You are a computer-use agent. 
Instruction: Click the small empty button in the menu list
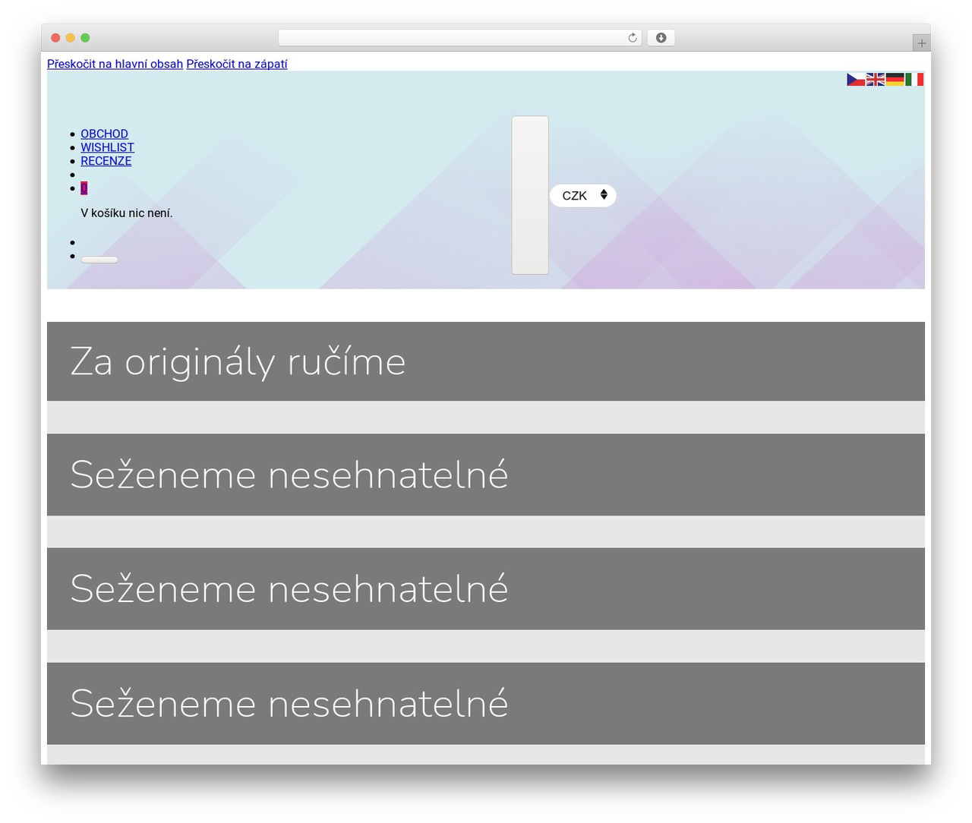click(99, 260)
